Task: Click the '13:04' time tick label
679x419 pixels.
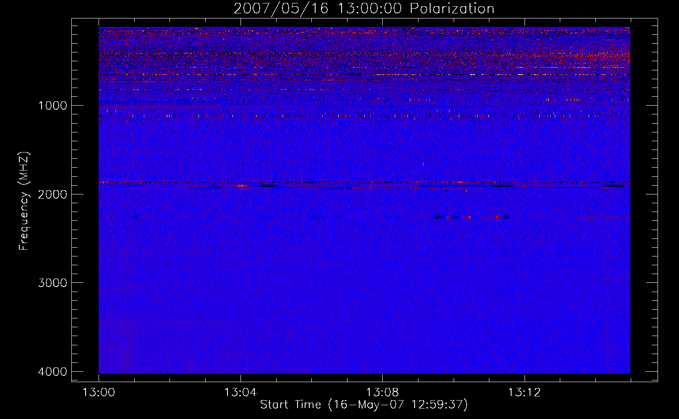Action: 240,393
